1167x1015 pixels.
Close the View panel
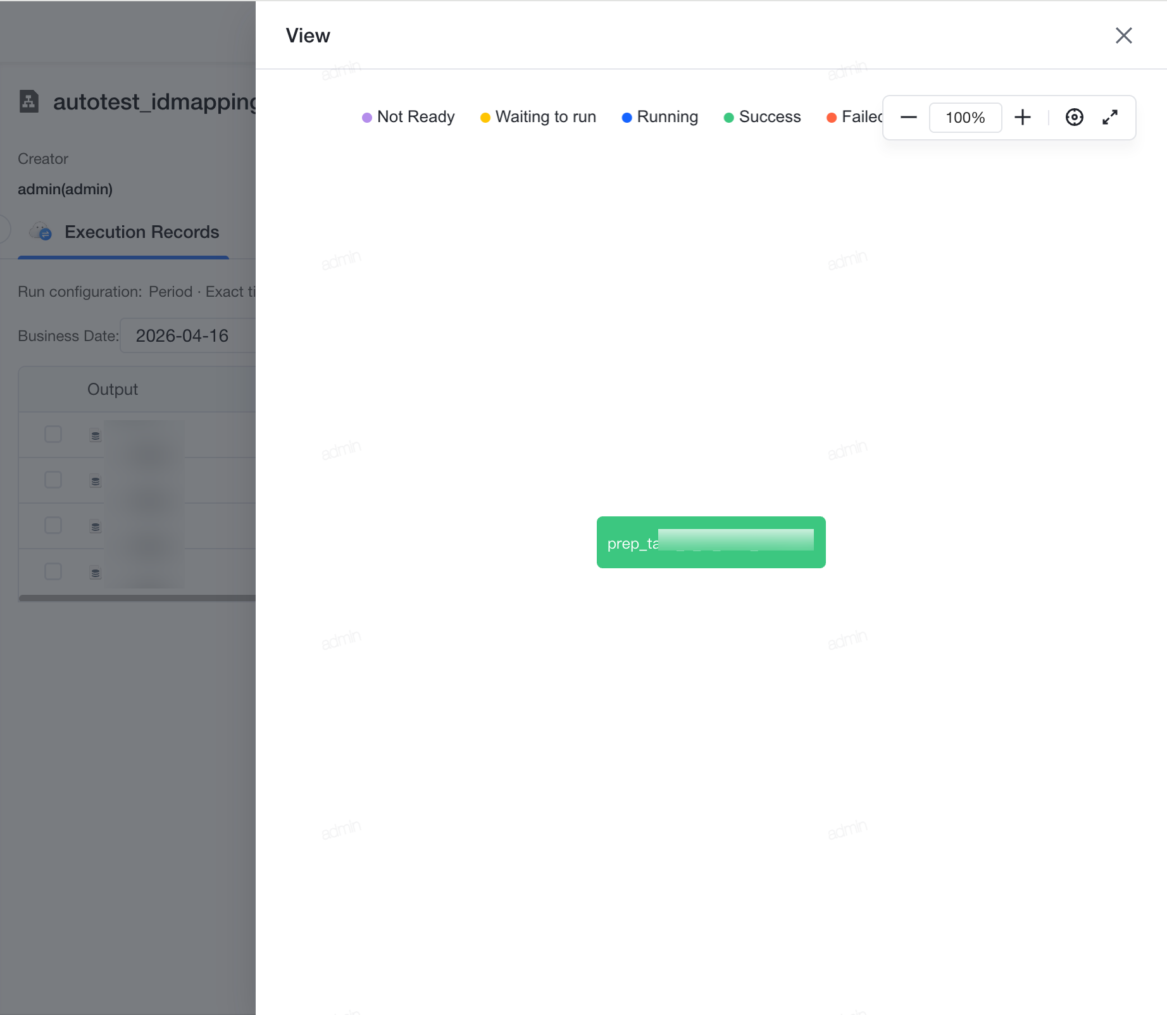click(x=1123, y=35)
